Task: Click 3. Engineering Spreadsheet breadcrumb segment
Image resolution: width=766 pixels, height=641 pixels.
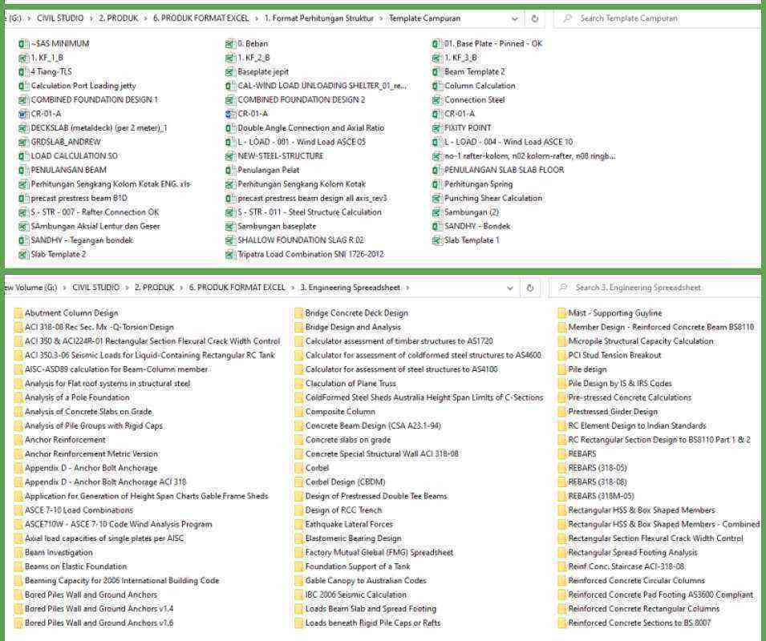Action: 351,288
